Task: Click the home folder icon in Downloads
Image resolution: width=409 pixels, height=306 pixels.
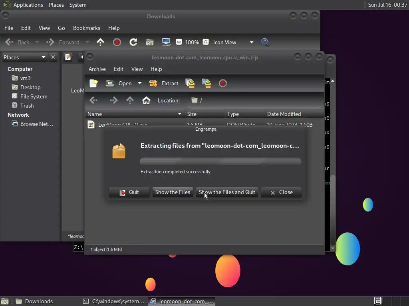Action: tap(150, 42)
